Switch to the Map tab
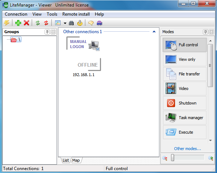The image size is (217, 173). 76,160
